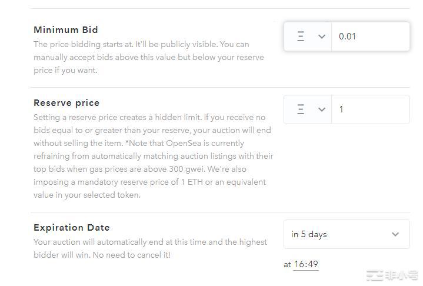The image size is (423, 286).
Task: Click the "Reserve price" section heading
Action: 66,103
